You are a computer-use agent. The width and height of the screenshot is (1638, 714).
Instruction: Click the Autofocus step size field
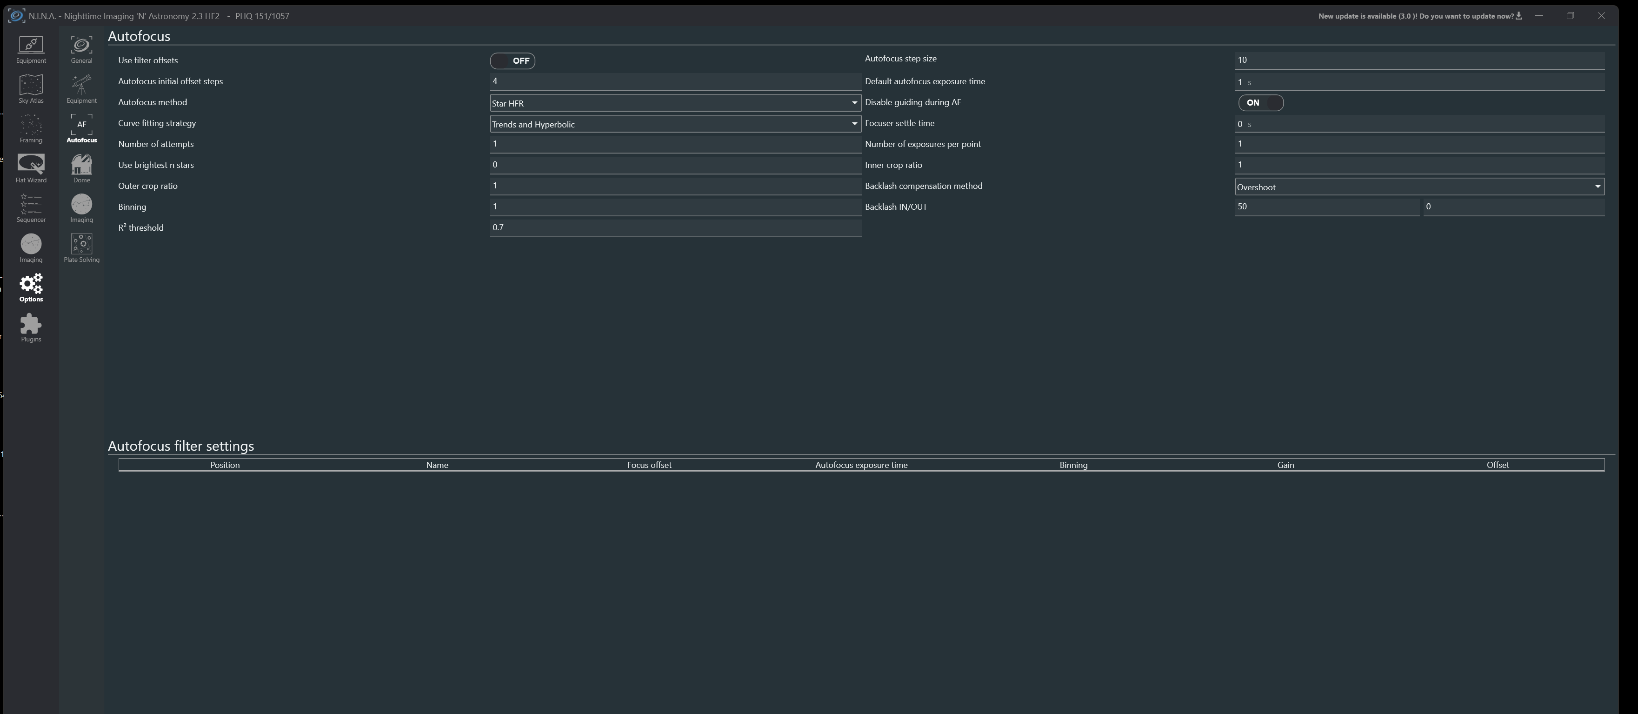1418,60
